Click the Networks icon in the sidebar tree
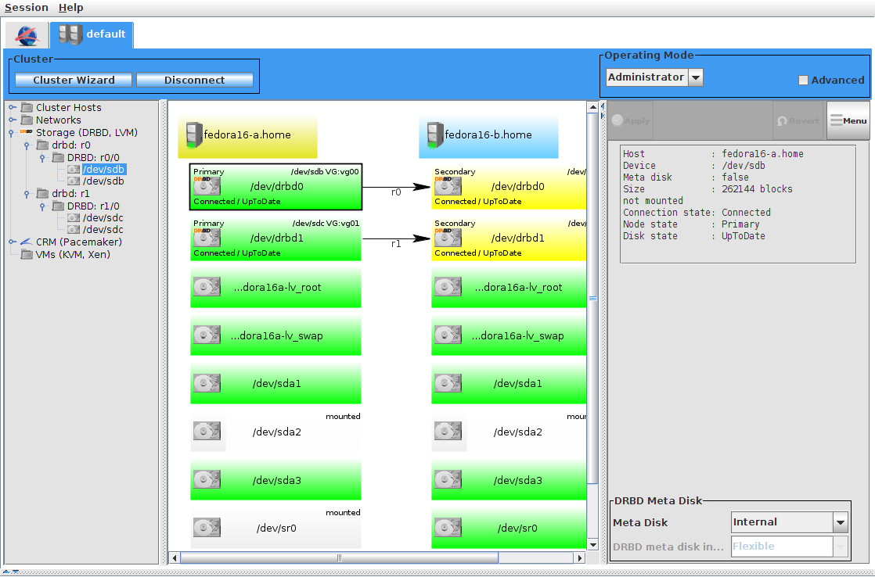 pos(25,120)
